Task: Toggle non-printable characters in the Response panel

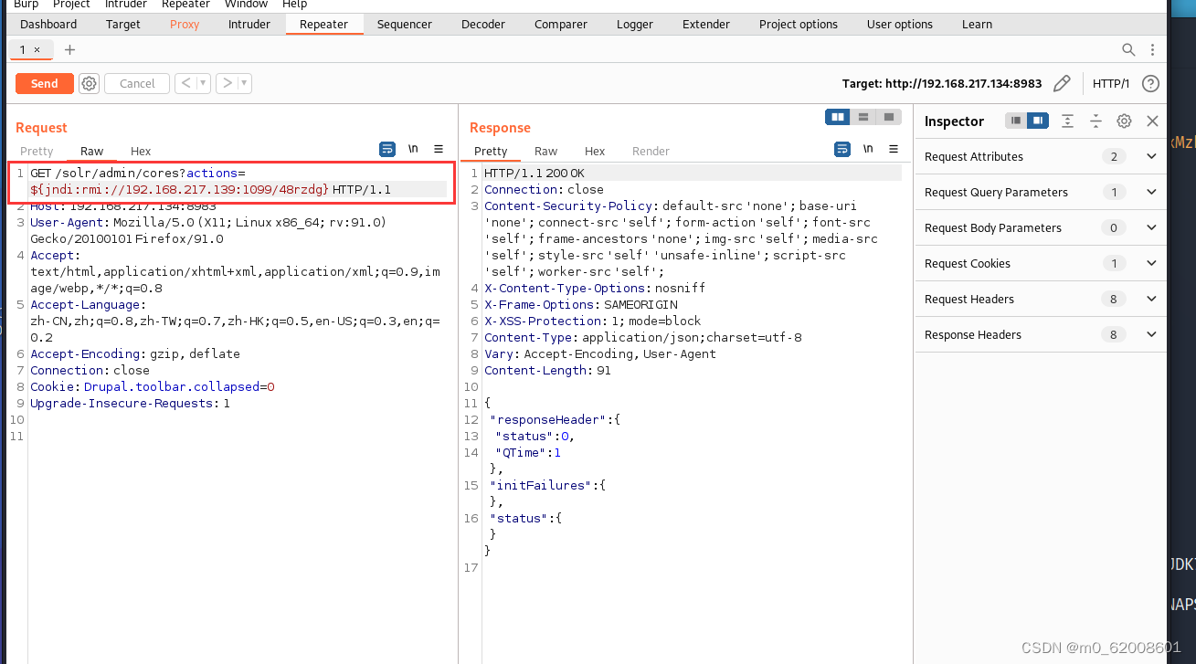Action: (868, 148)
